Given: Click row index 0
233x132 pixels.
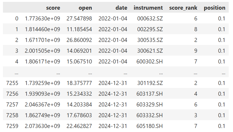Looking at the screenshot, I should click(17, 19).
